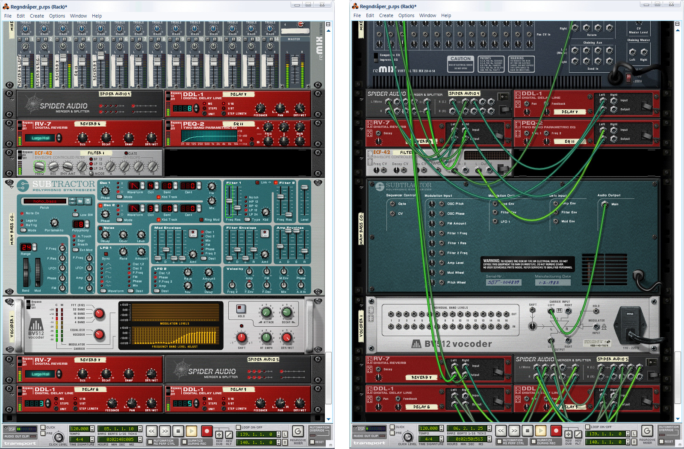This screenshot has width=684, height=449.
Task: Click Fast Forward in left window transport
Action: [165, 431]
